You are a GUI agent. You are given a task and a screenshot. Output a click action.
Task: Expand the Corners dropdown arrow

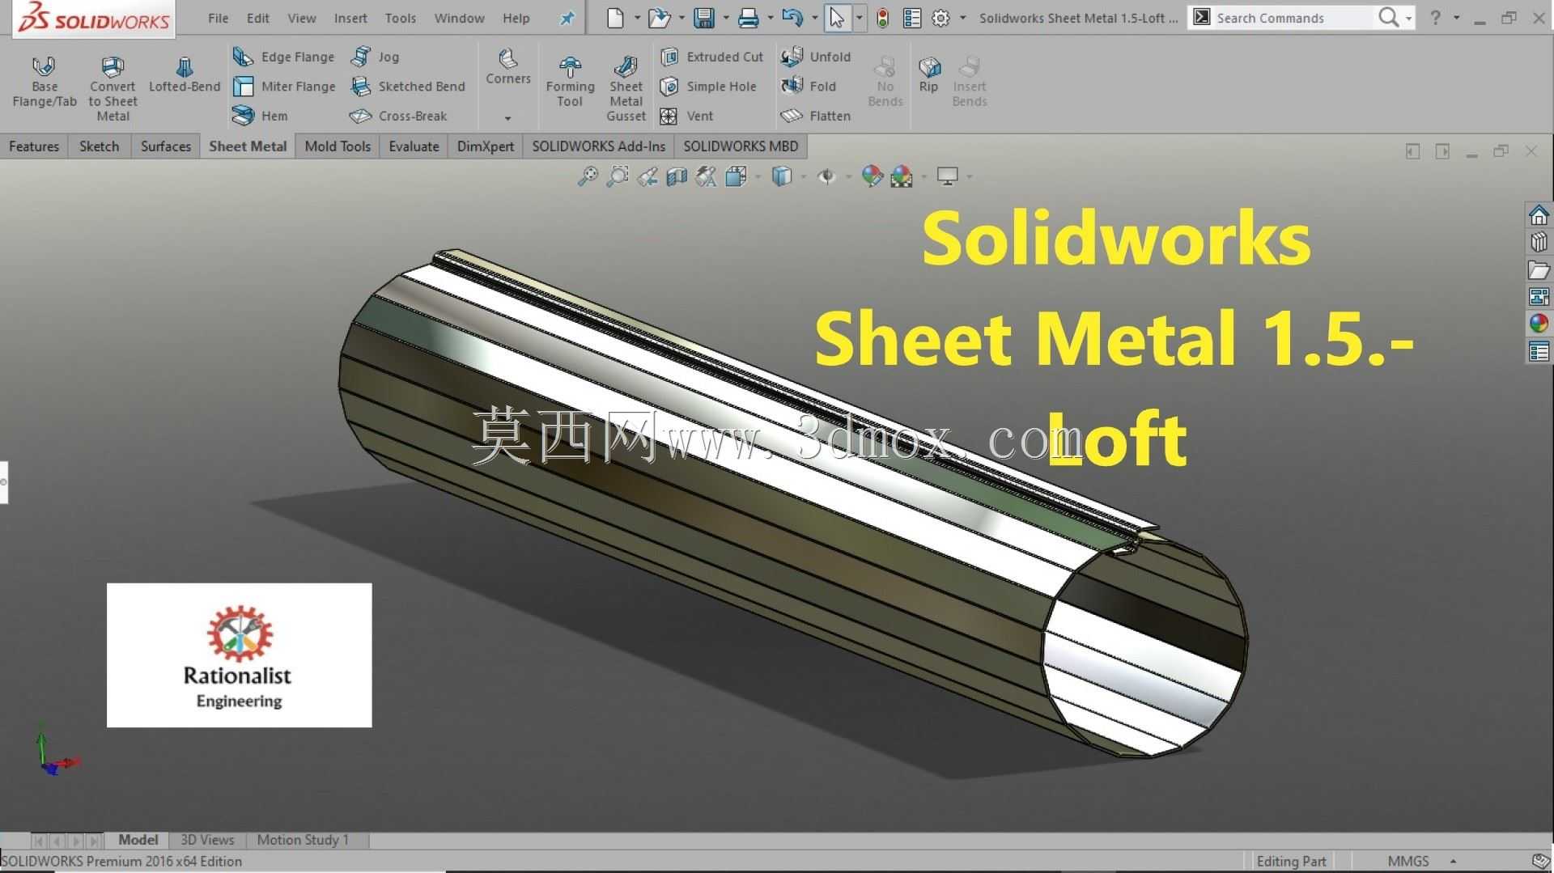point(507,118)
